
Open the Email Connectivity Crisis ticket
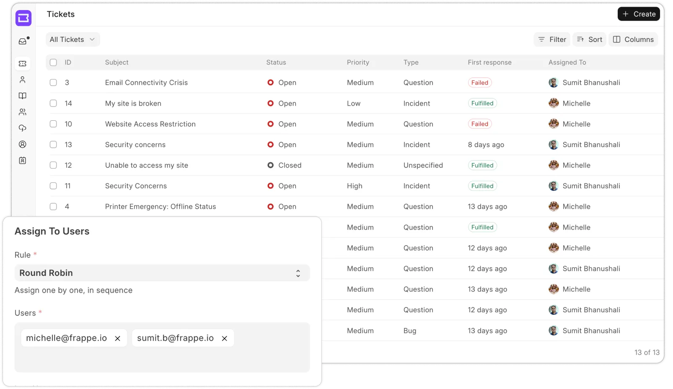coord(146,83)
